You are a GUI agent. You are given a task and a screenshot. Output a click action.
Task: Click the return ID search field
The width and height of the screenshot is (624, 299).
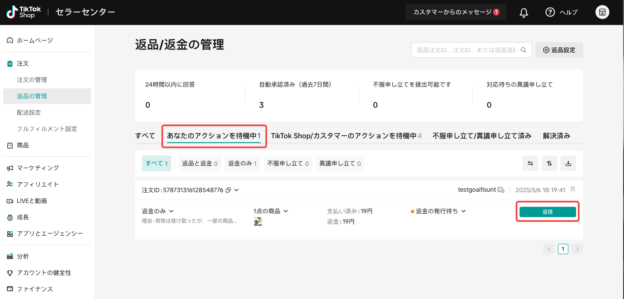point(466,50)
